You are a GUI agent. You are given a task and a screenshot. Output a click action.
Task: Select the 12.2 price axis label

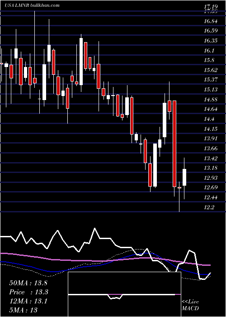(209, 207)
